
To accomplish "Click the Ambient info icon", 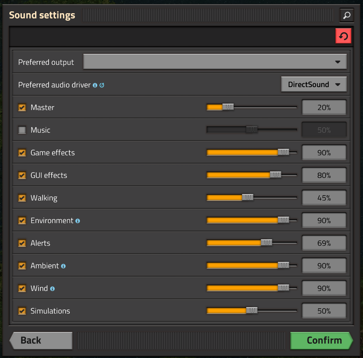I will (x=63, y=266).
